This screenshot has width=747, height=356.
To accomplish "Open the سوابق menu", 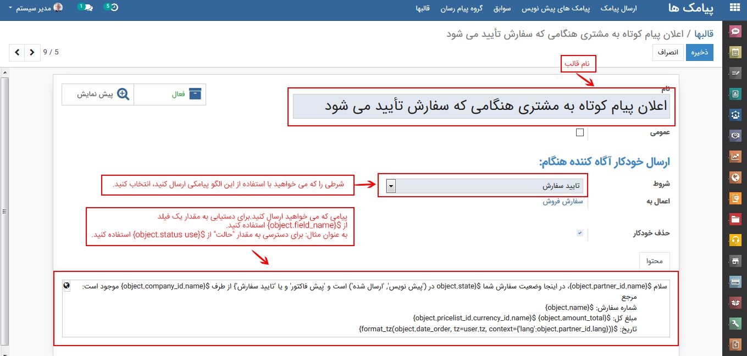I will 502,8.
